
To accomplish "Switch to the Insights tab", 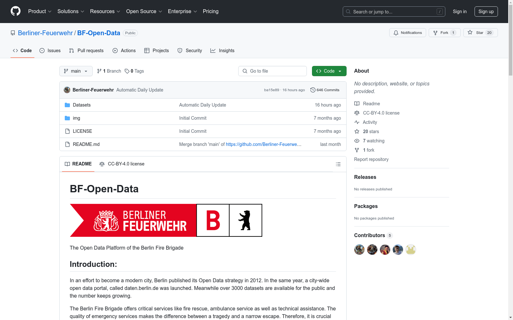I will coord(222,51).
